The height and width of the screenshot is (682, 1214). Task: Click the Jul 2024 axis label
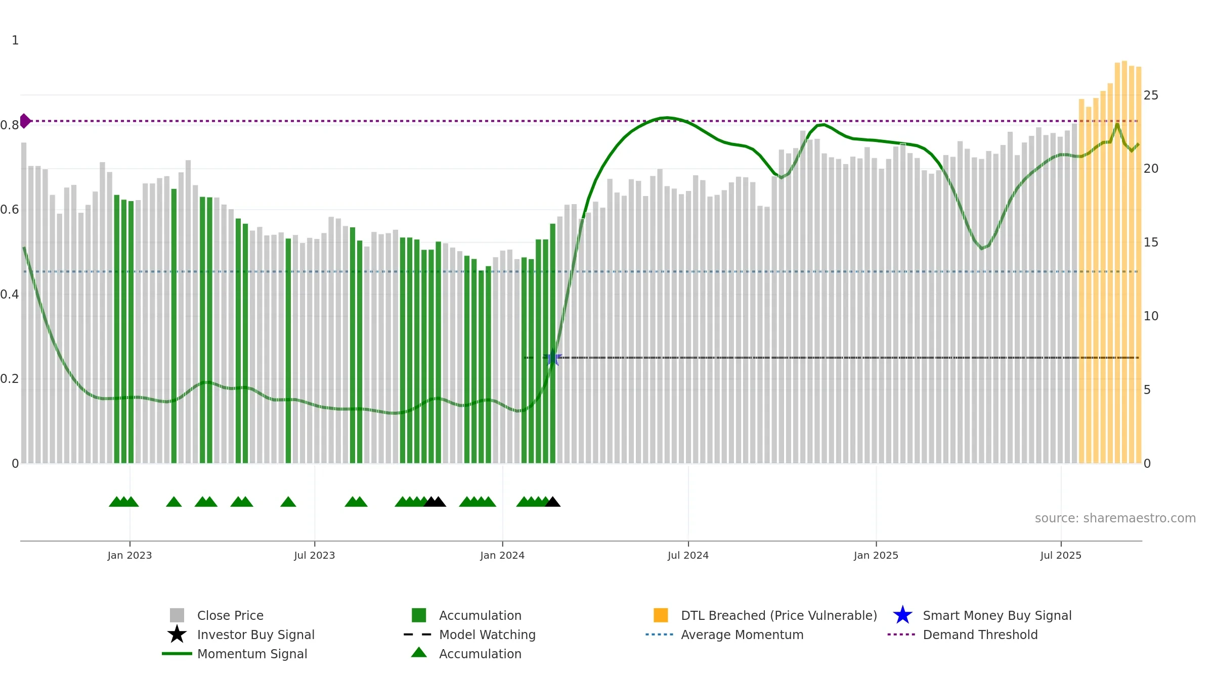point(688,555)
